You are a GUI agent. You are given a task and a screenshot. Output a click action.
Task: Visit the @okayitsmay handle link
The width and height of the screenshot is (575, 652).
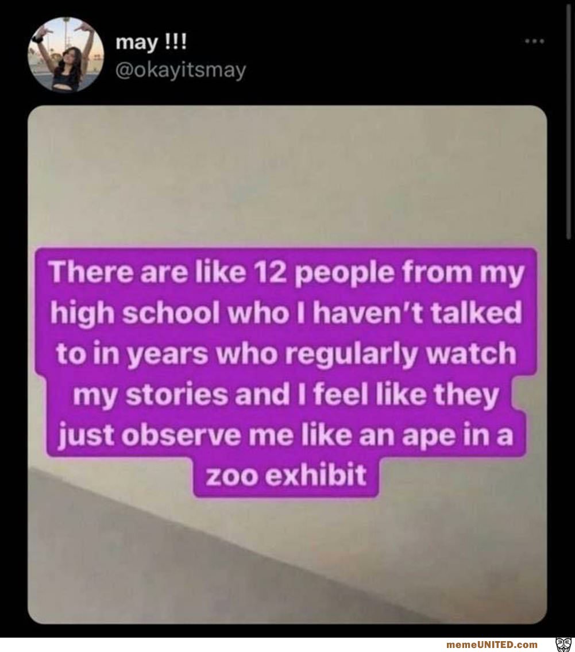180,70
